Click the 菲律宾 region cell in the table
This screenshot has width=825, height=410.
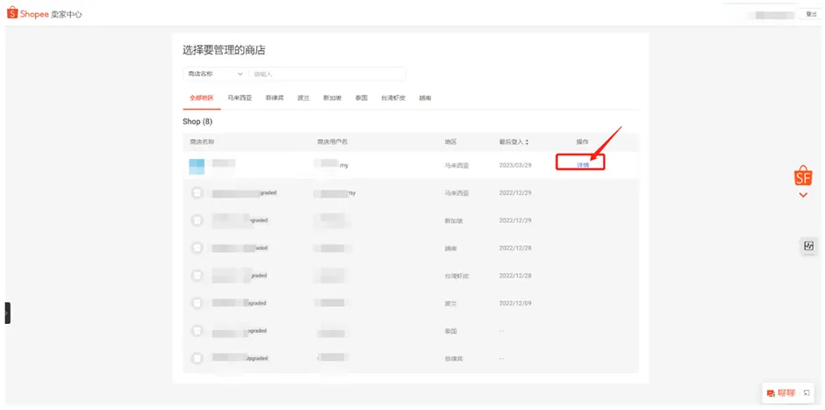click(x=454, y=358)
